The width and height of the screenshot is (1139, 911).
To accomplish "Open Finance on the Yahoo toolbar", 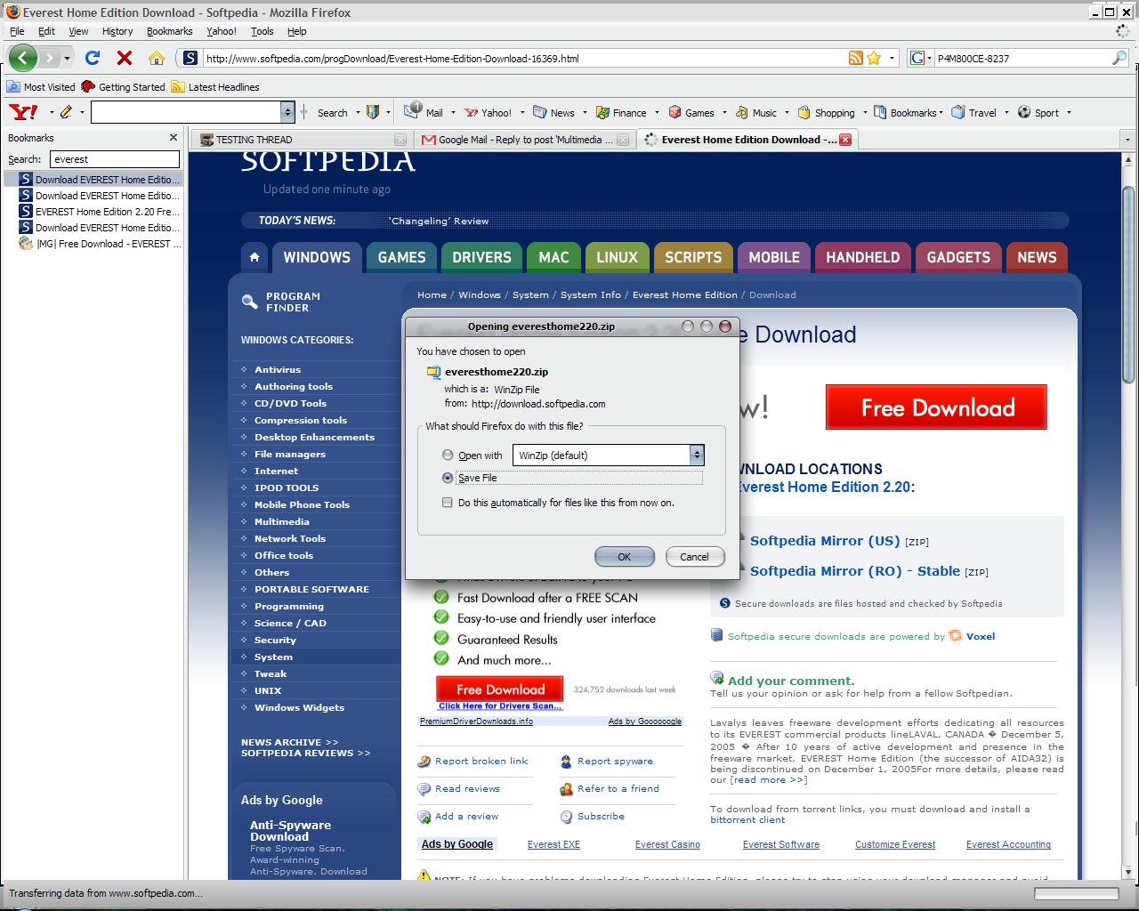I will 621,112.
